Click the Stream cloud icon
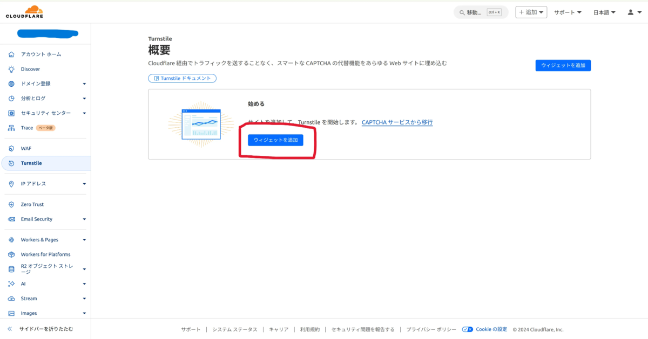The width and height of the screenshot is (648, 339). coord(11,299)
